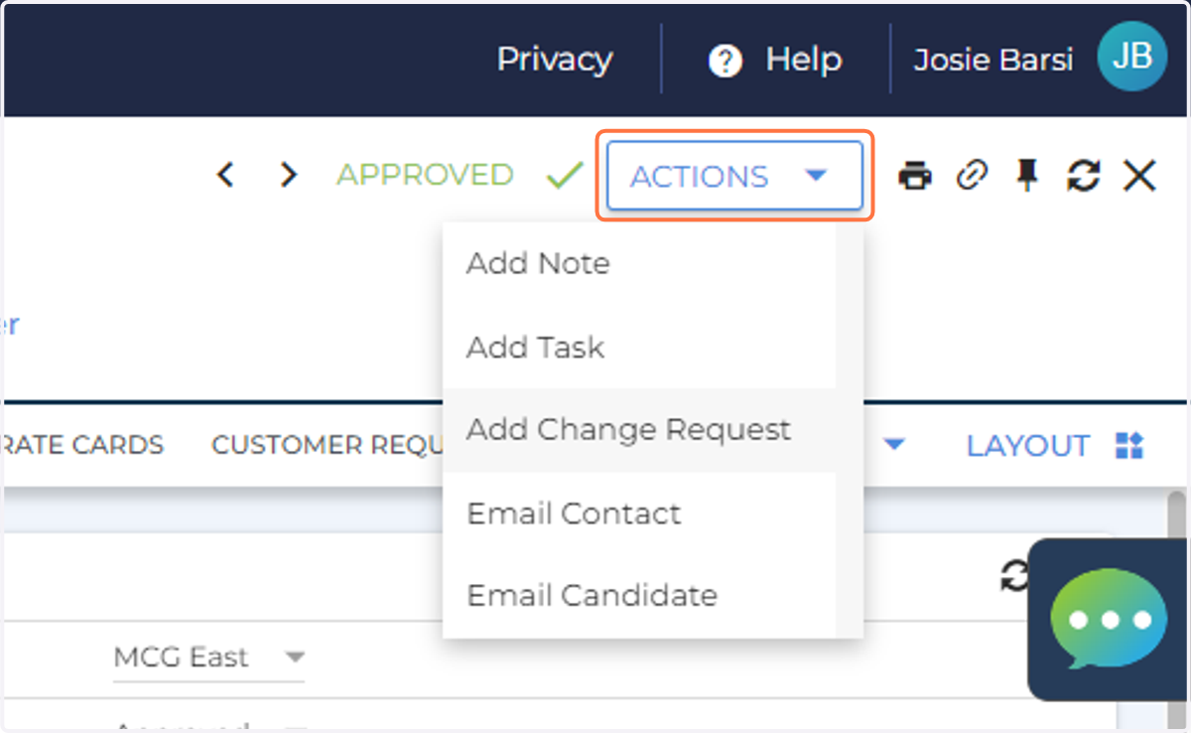This screenshot has height=733, width=1191.
Task: Click the green approved checkmark
Action: pyautogui.click(x=565, y=176)
